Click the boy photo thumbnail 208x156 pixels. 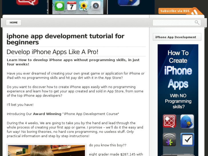pos(46,150)
